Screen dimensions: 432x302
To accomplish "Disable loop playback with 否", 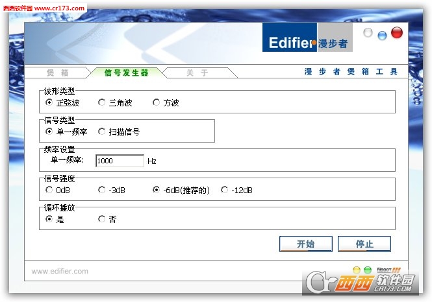I will 107,219.
